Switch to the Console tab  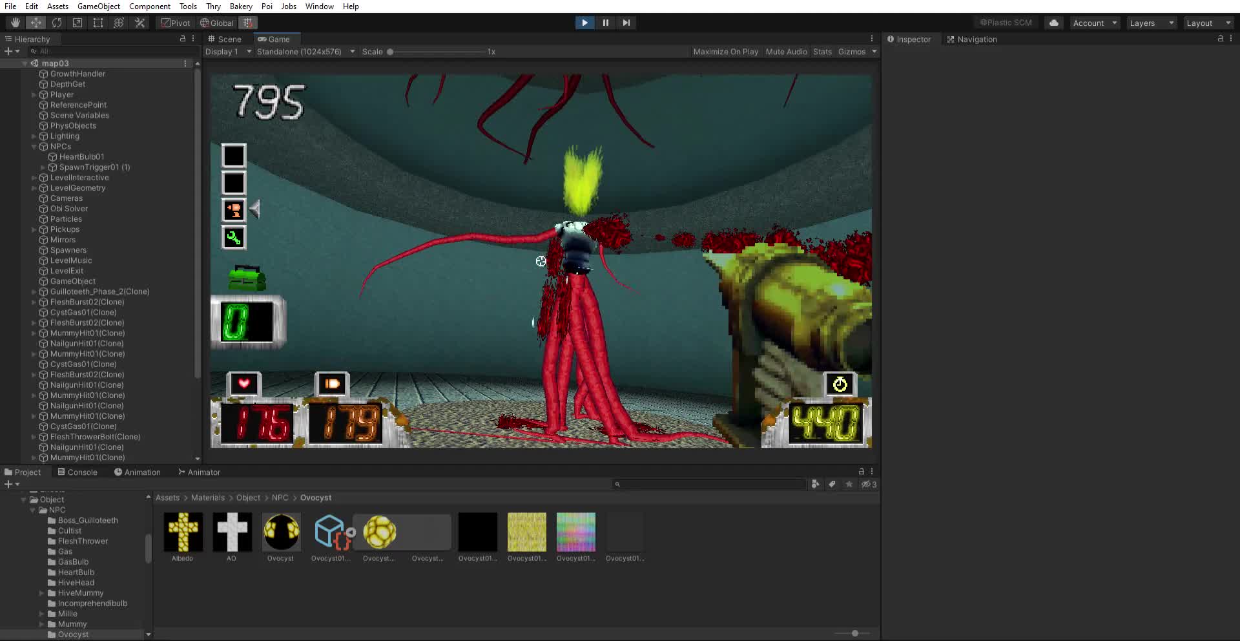77,472
